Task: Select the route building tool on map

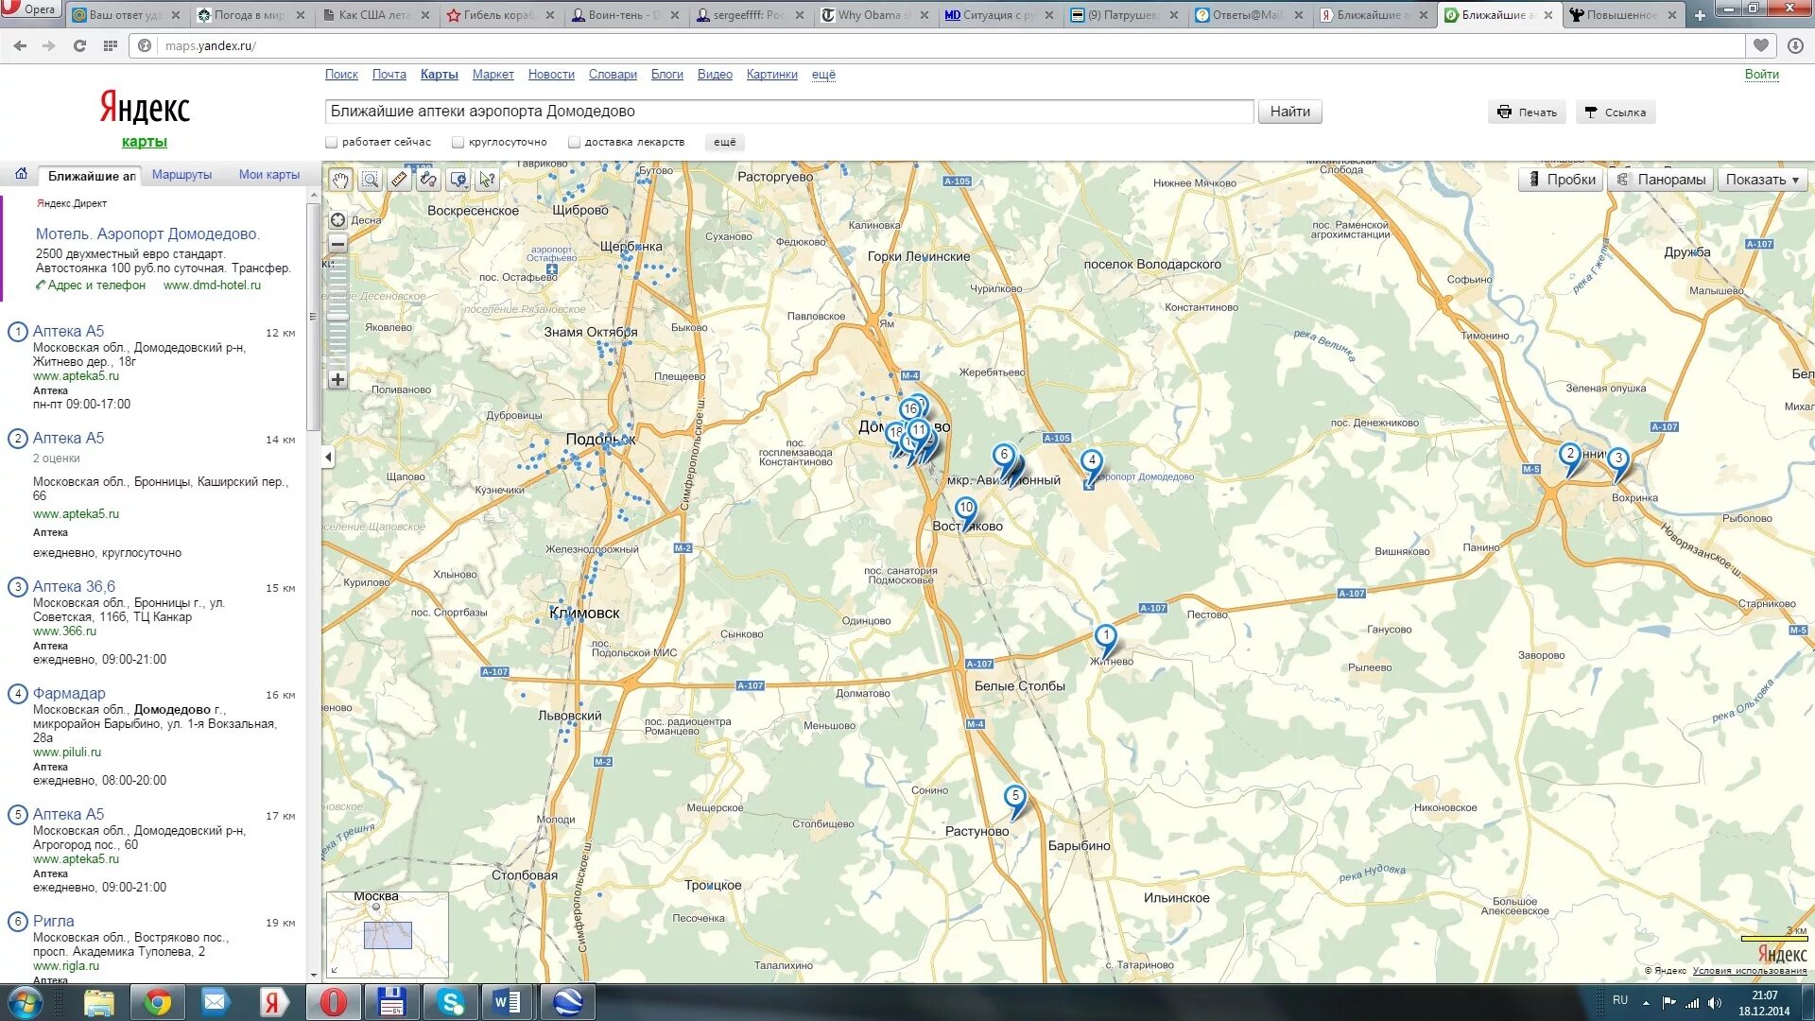Action: [428, 180]
